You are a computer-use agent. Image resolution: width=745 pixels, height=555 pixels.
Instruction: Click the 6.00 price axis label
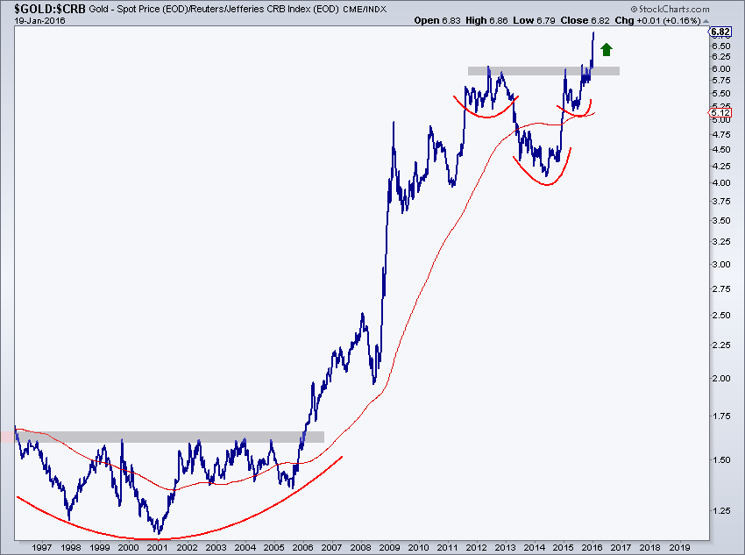[721, 69]
